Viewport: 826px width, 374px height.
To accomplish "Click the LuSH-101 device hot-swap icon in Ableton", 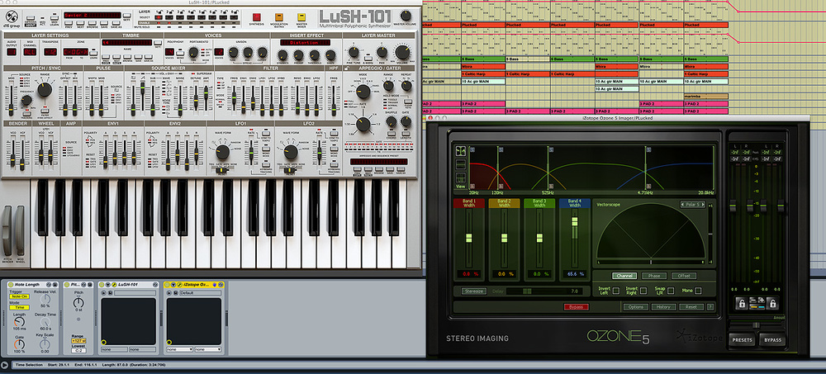I will pyautogui.click(x=155, y=285).
